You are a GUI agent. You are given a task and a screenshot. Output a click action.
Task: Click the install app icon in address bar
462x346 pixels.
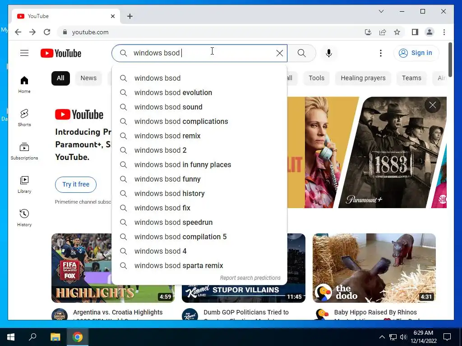(x=368, y=32)
